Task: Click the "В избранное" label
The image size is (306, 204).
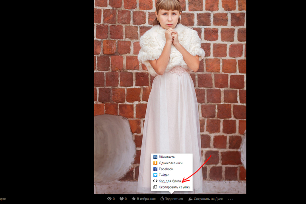Action: click(146, 199)
